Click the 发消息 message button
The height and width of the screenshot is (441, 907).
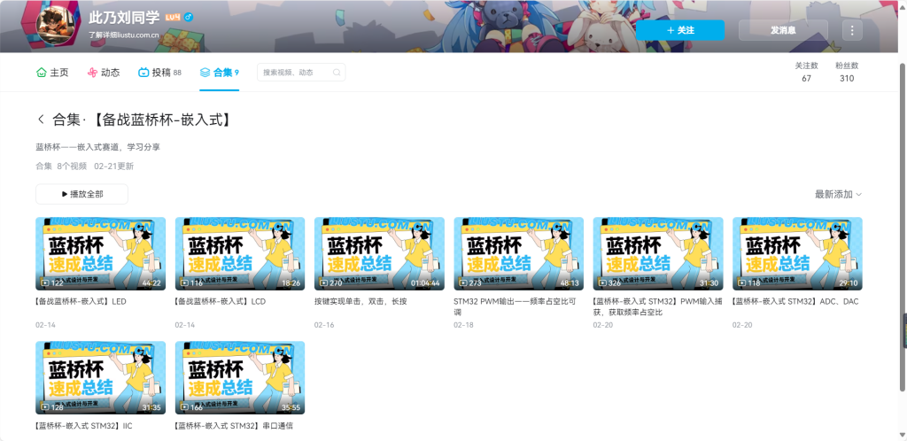(x=783, y=30)
